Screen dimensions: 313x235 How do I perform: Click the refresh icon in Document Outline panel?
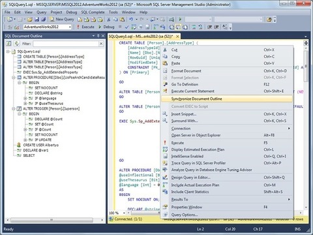[17, 44]
